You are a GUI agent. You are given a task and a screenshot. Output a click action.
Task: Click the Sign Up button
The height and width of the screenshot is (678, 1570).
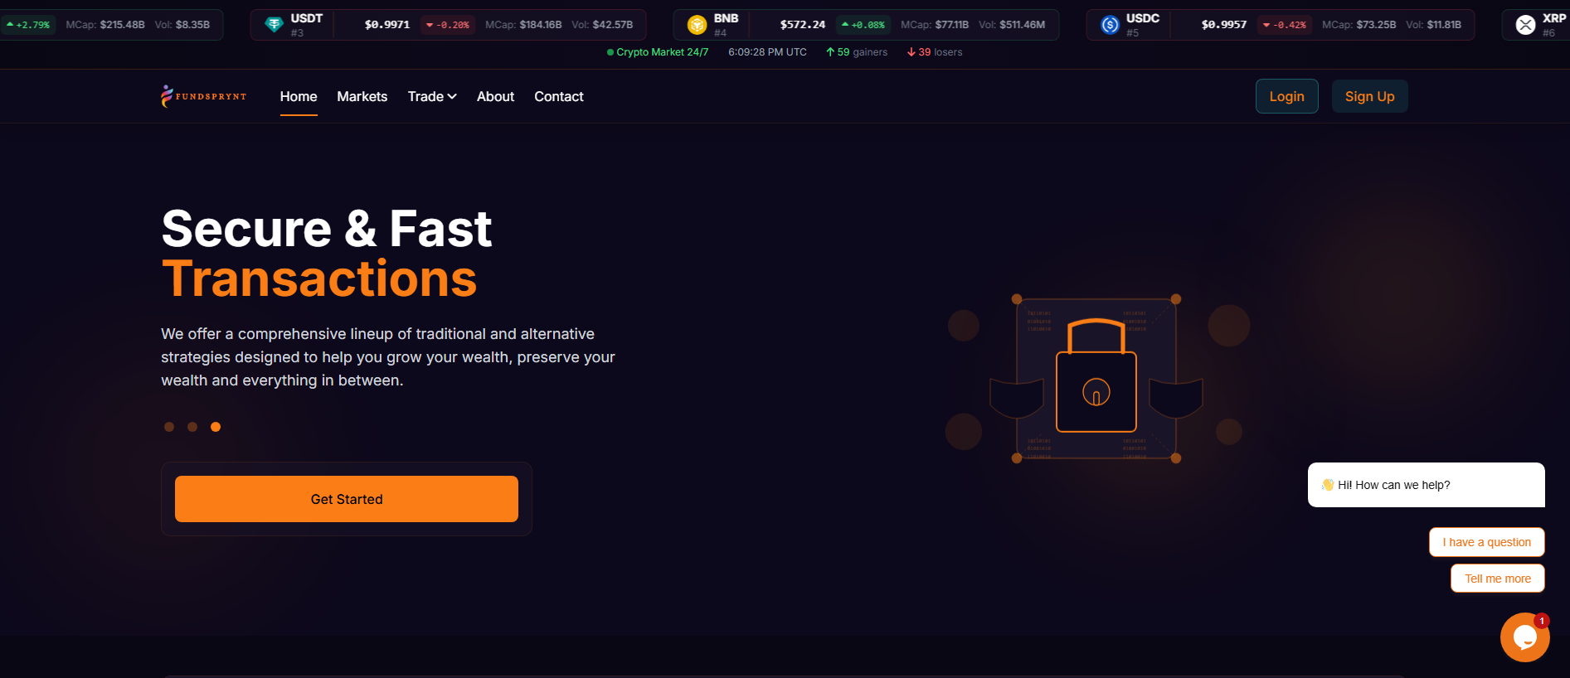tap(1369, 96)
